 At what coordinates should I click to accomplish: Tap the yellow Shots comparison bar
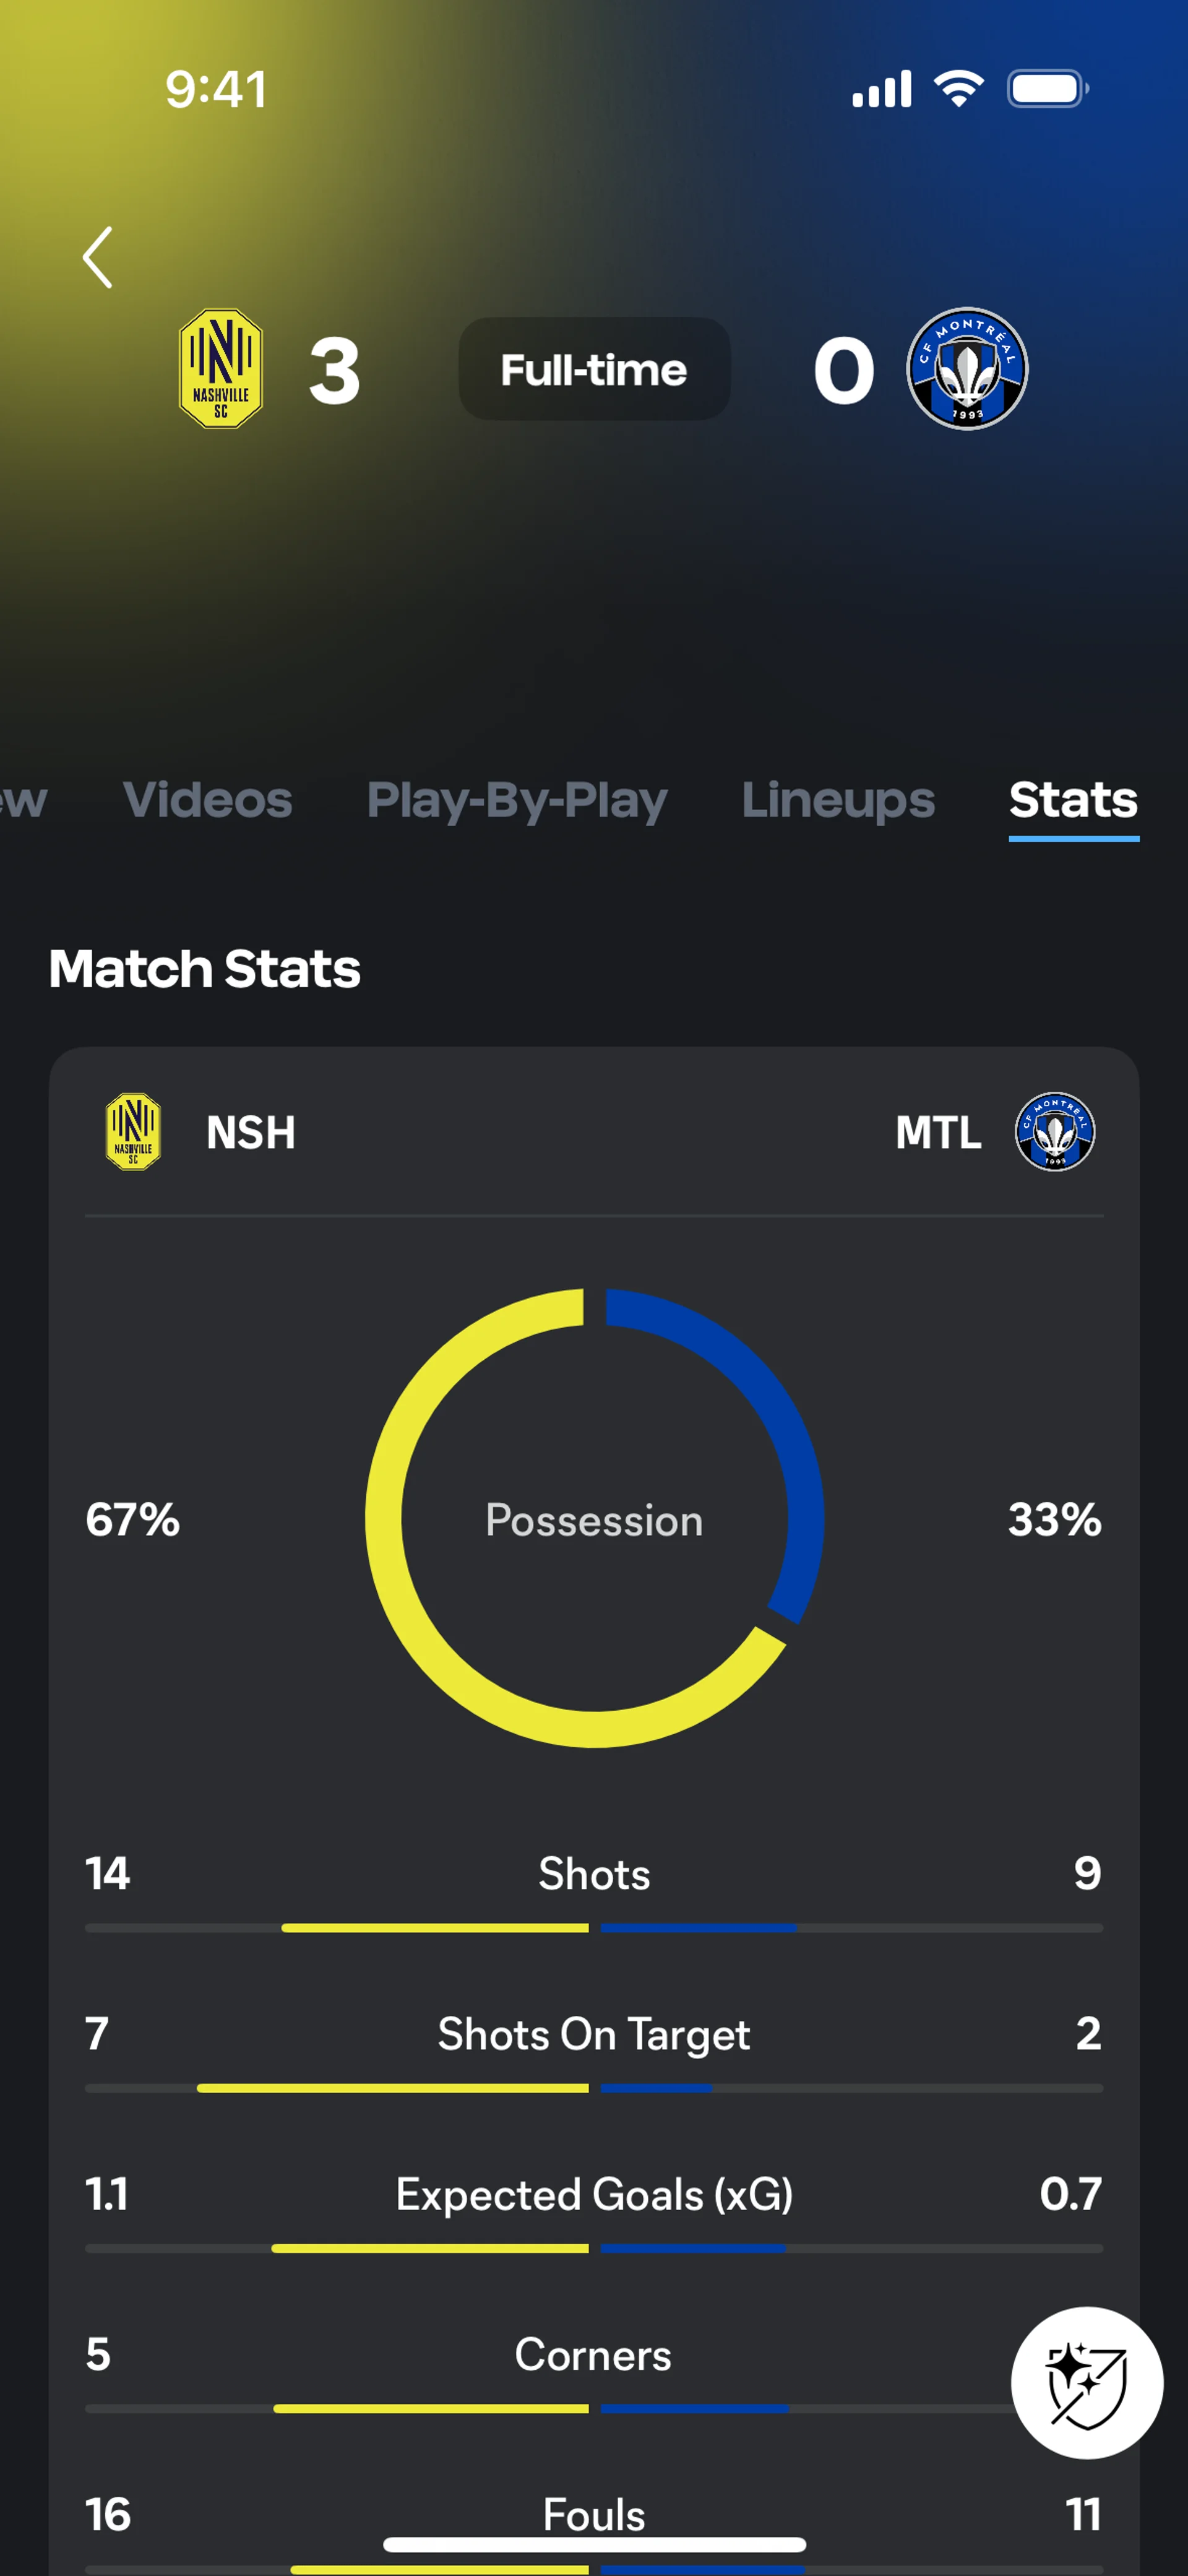click(435, 1927)
